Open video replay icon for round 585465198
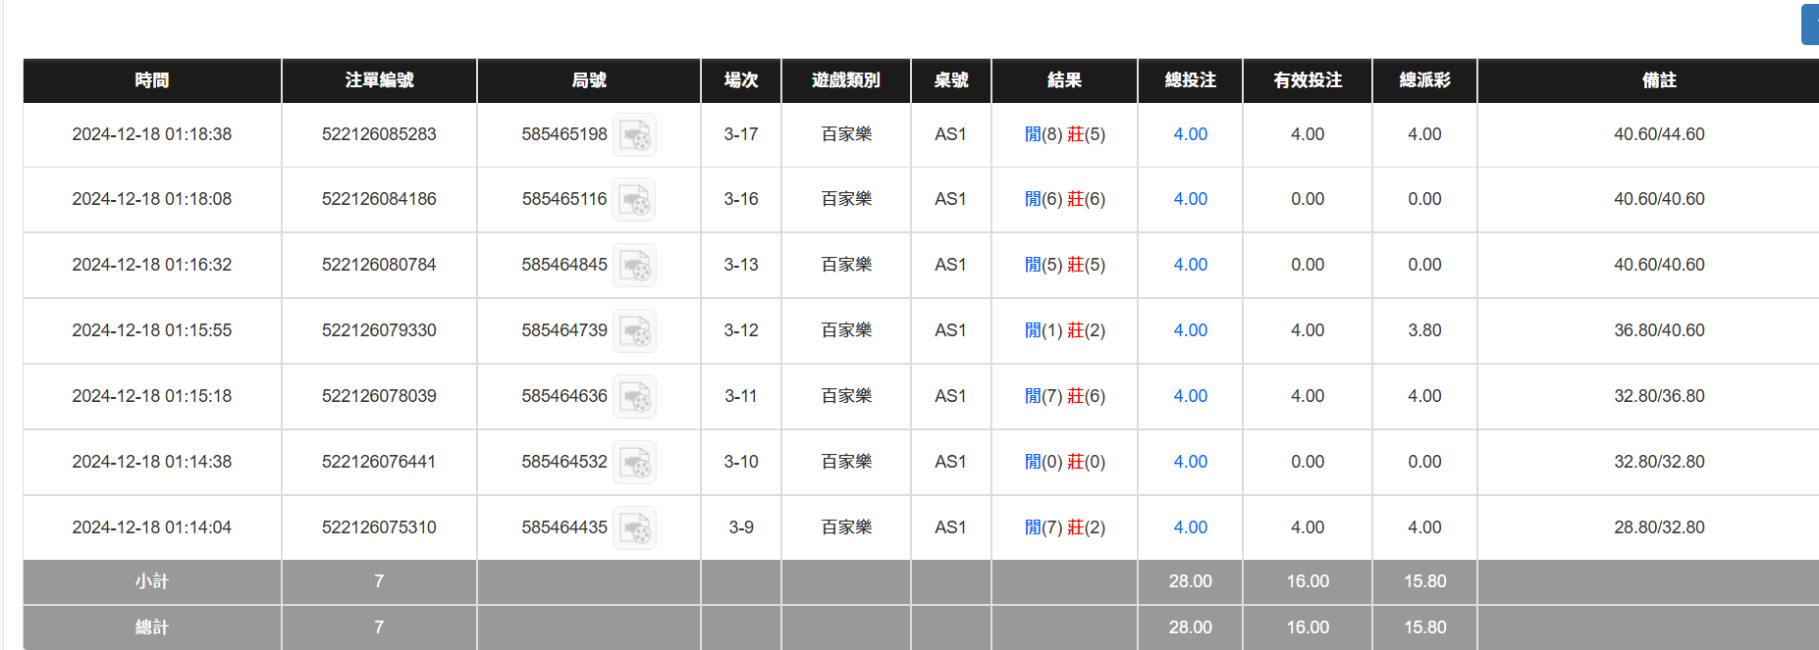Screen dimensions: 1819x650 634,135
